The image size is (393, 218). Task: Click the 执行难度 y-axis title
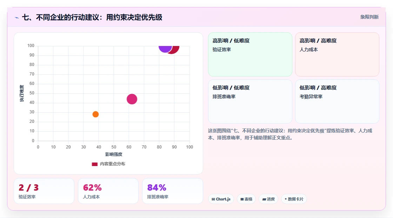coord(22,93)
